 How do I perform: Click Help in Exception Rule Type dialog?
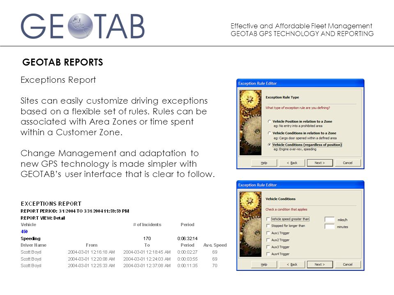tap(264, 163)
